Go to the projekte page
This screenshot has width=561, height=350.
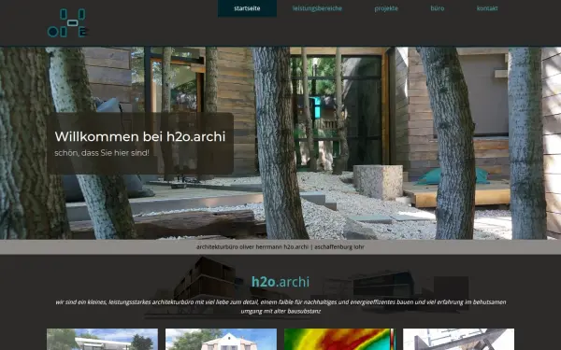[386, 8]
